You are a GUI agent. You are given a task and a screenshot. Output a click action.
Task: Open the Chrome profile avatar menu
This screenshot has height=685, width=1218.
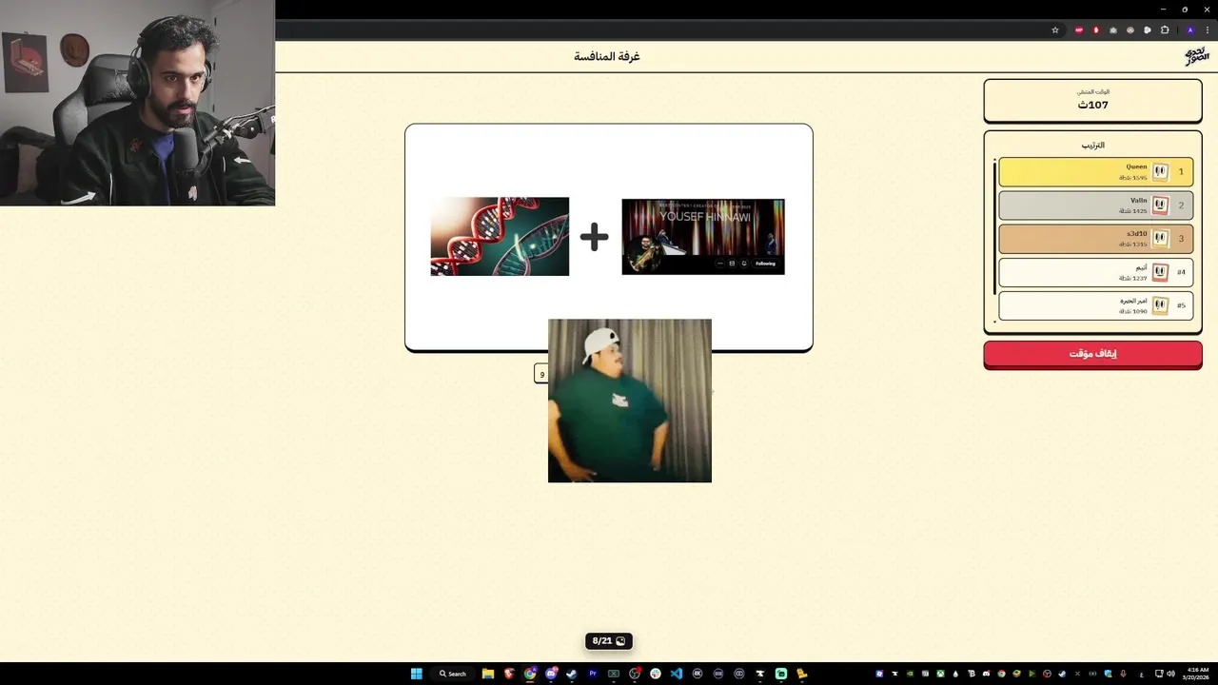1189,30
